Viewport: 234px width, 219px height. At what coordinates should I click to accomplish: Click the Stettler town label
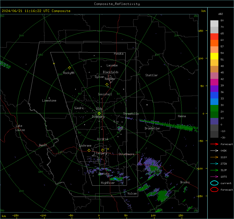(152, 75)
